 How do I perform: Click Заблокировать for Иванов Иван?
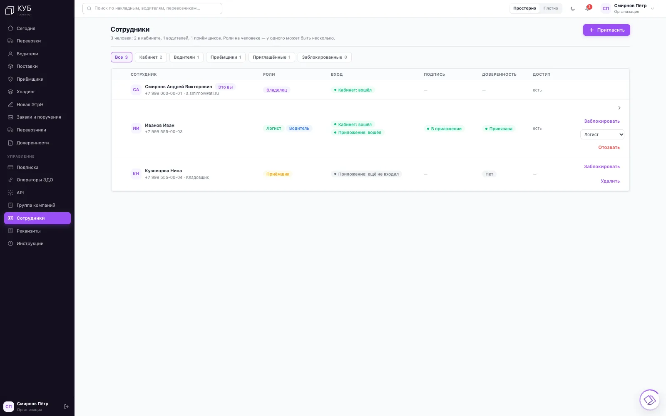602,121
